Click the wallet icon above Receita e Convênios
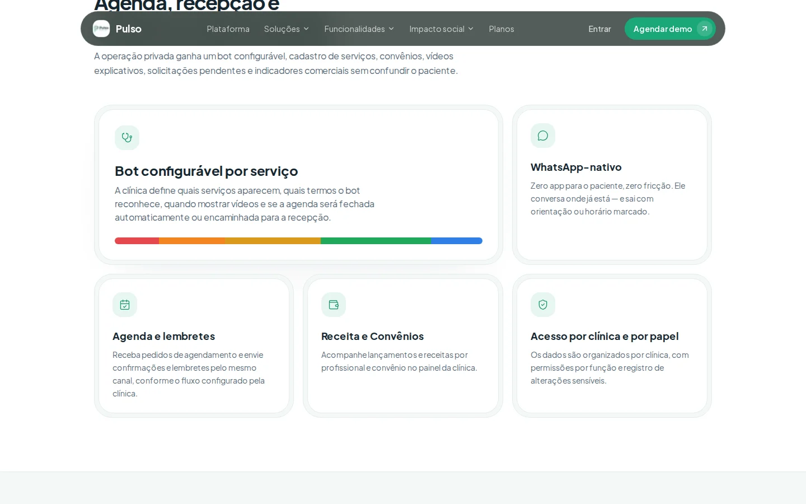The width and height of the screenshot is (806, 504). pyautogui.click(x=334, y=305)
